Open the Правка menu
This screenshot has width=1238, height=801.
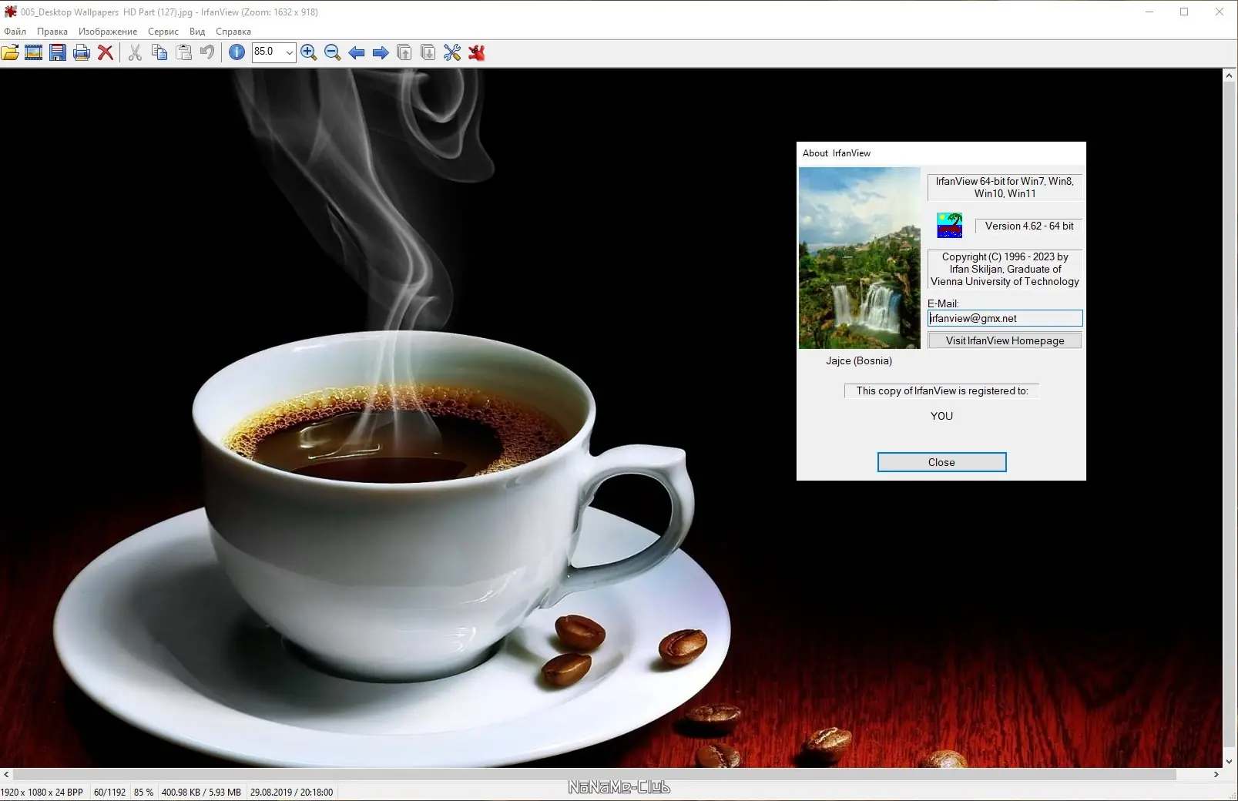click(52, 32)
